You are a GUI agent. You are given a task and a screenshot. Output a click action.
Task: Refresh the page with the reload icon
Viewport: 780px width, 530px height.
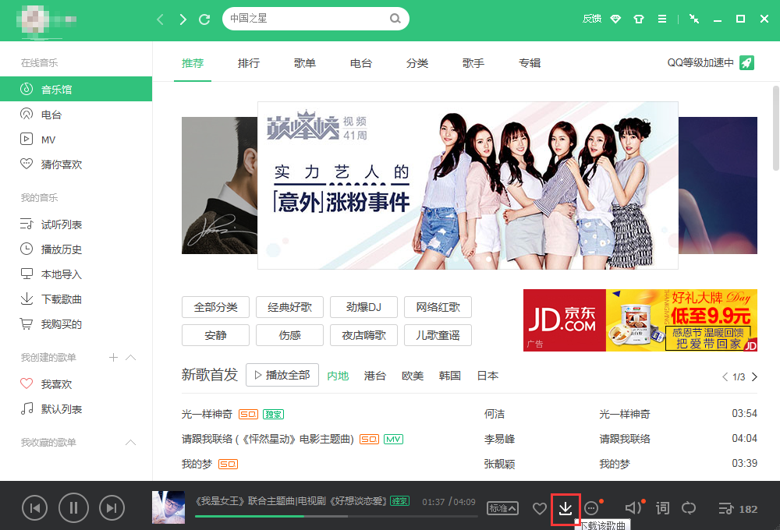coord(204,19)
